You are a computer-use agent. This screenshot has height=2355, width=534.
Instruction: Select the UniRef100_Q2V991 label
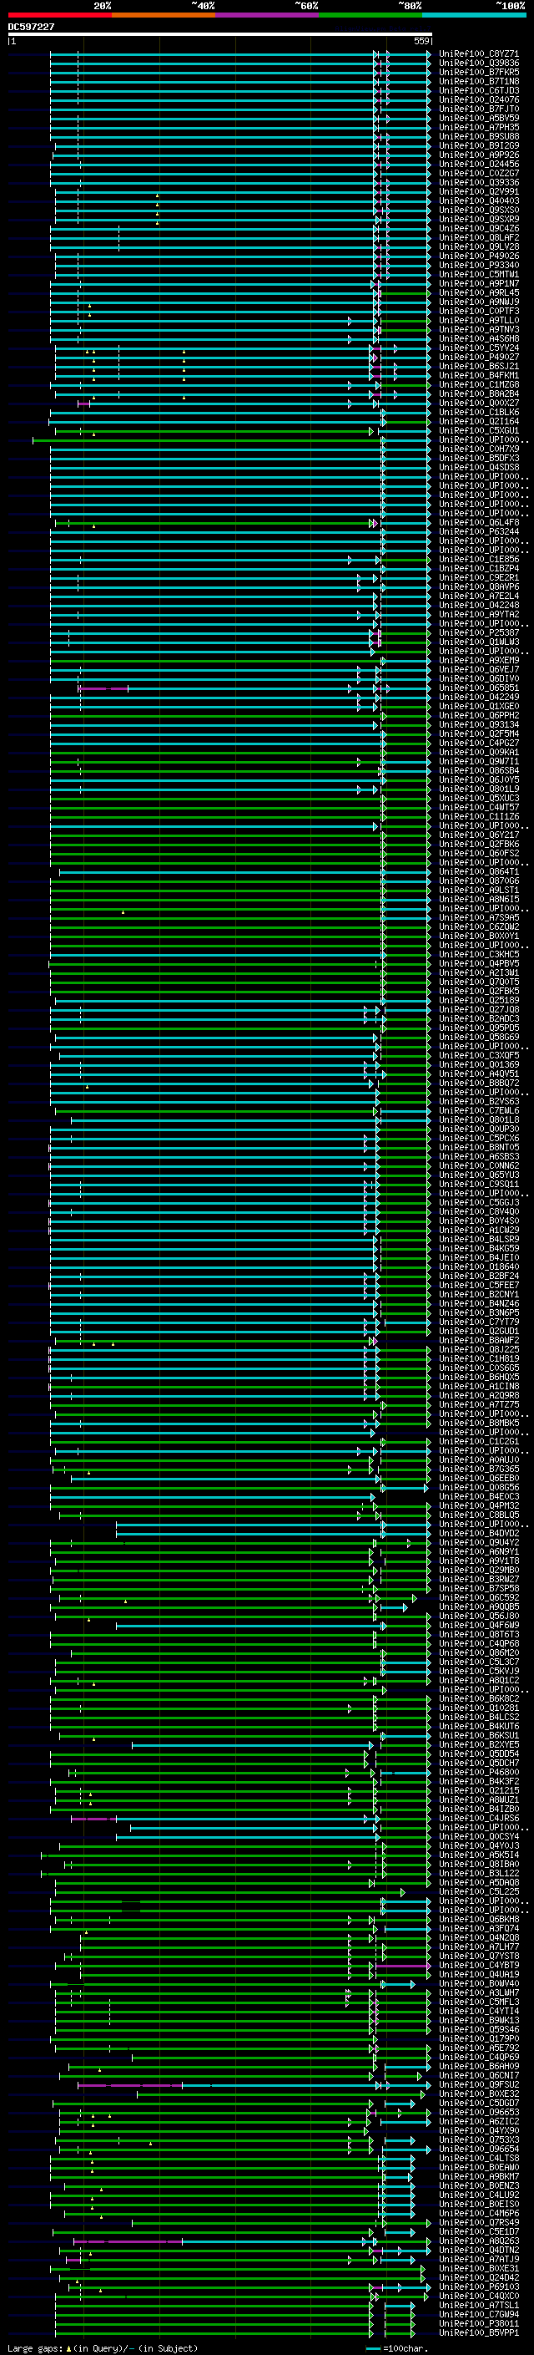479,191
